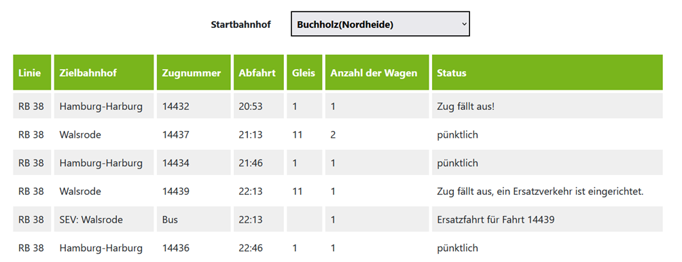Image resolution: width=682 pixels, height=262 pixels.
Task: Click Ersatzfahrt für Fahrt 14439 status
Action: 495,219
